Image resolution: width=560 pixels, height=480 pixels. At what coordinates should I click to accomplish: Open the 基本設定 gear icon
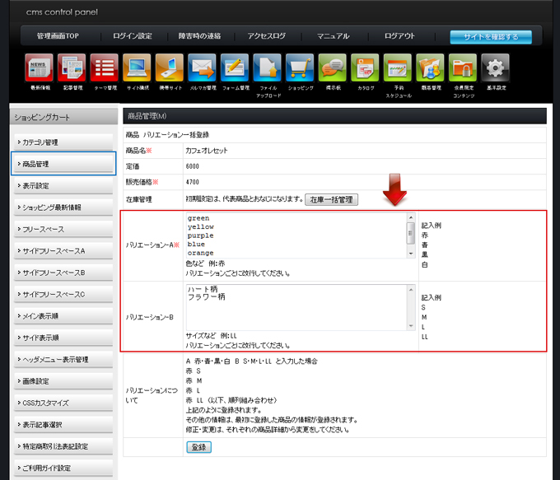(495, 68)
